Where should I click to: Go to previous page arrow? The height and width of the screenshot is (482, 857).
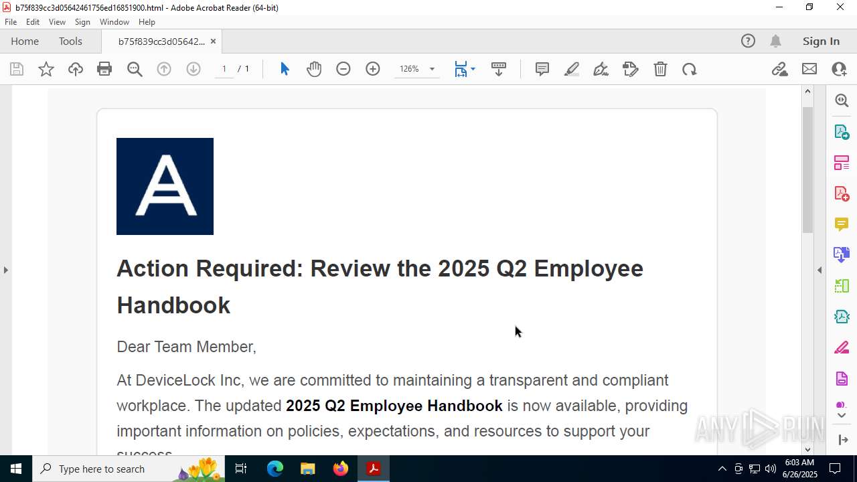164,69
